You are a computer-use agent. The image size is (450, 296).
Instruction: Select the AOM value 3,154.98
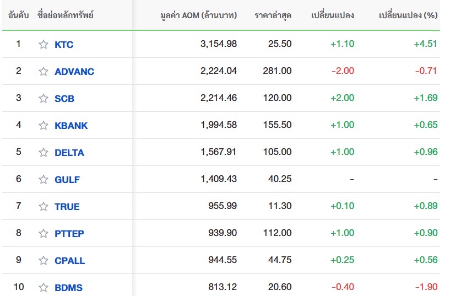[219, 44]
